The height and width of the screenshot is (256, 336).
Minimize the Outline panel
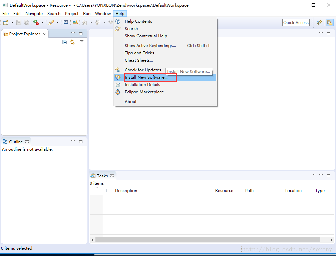tap(73, 141)
